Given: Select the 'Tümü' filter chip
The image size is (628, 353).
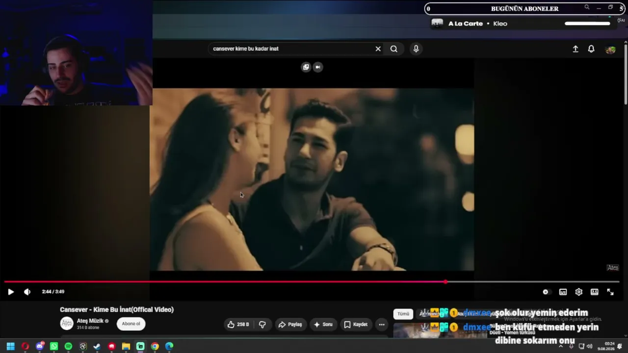Looking at the screenshot, I should 403,314.
